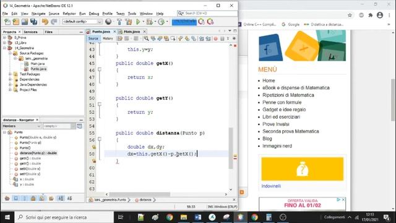Click the Debug Project icon
Viewport: 396px width, 223px height.
click(150, 22)
